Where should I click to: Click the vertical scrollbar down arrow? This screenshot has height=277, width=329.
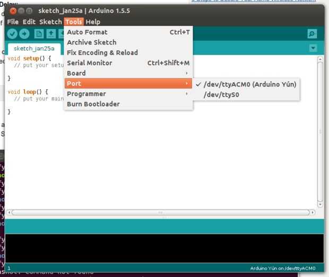point(320,204)
